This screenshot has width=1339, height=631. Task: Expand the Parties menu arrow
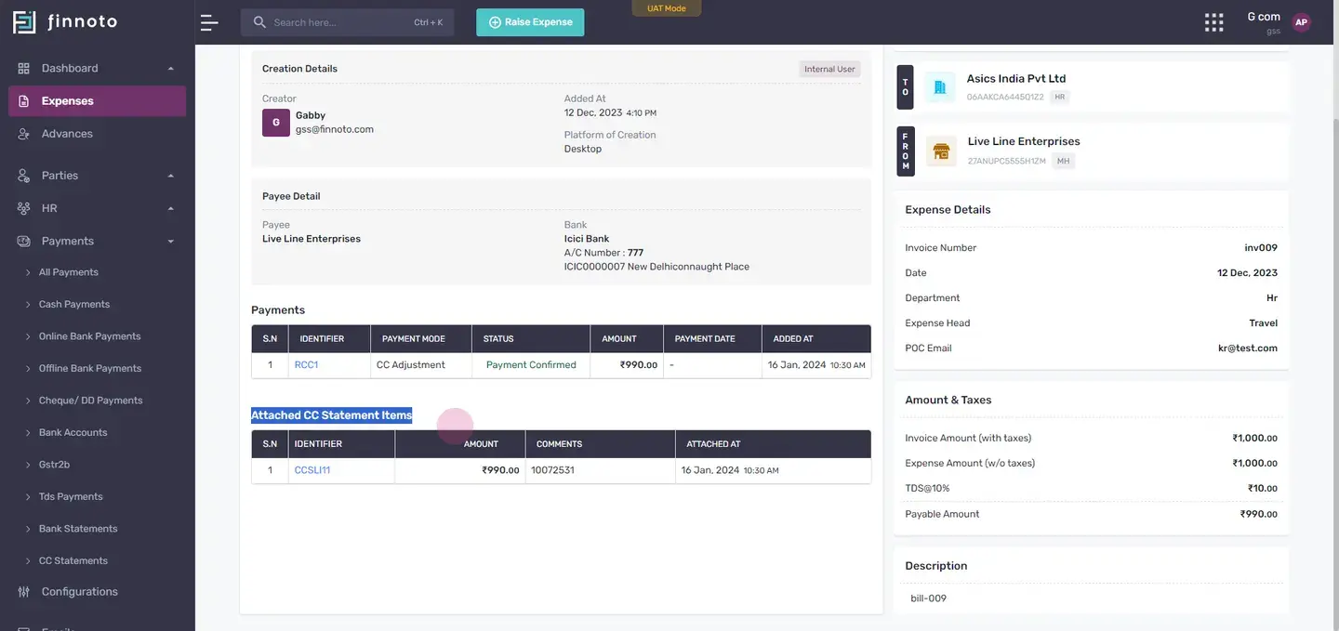point(171,176)
